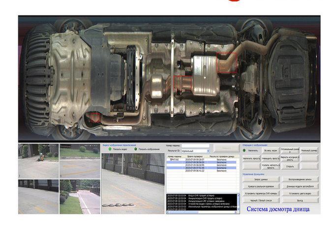Select the top-left camera feed thumbnail
The height and width of the screenshot is (234, 332).
(x=38, y=161)
